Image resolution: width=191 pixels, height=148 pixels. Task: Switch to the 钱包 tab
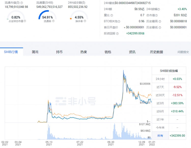click(108, 52)
